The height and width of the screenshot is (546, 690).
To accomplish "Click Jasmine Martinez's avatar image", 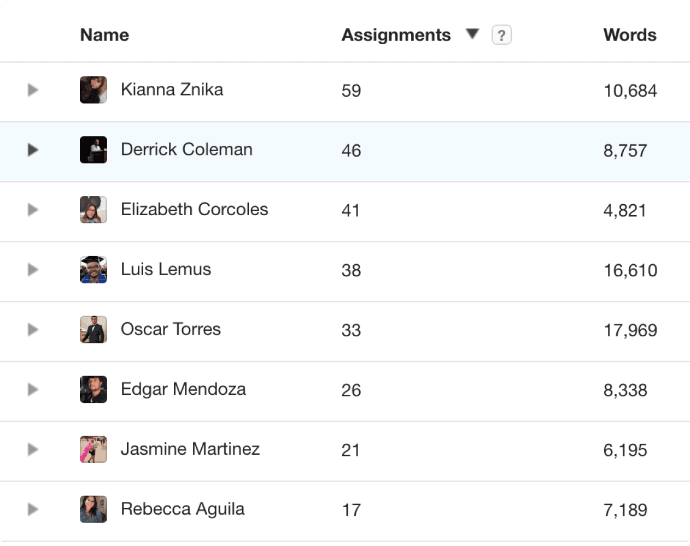I will [x=93, y=449].
